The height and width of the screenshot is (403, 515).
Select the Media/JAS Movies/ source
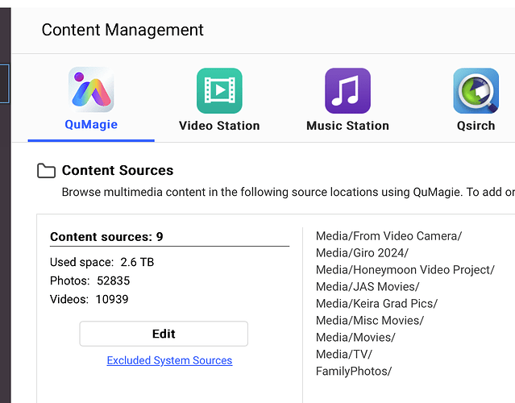pos(368,287)
